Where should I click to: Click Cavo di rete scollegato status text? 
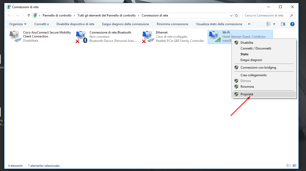tap(171, 37)
